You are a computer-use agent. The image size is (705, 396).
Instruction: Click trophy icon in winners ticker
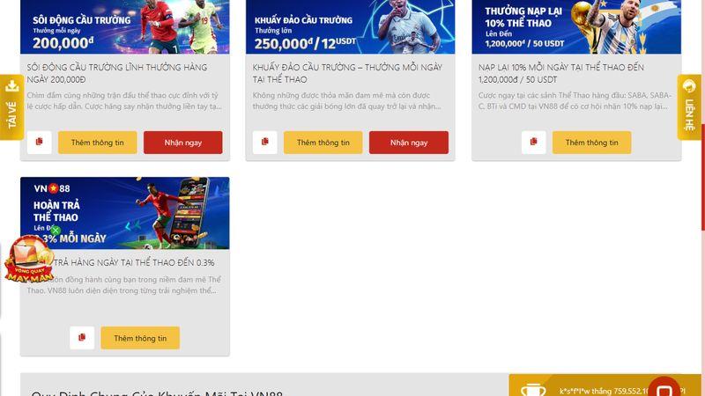(533, 389)
